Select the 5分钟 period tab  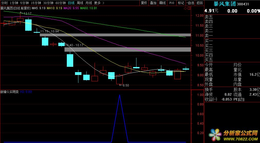24,3
